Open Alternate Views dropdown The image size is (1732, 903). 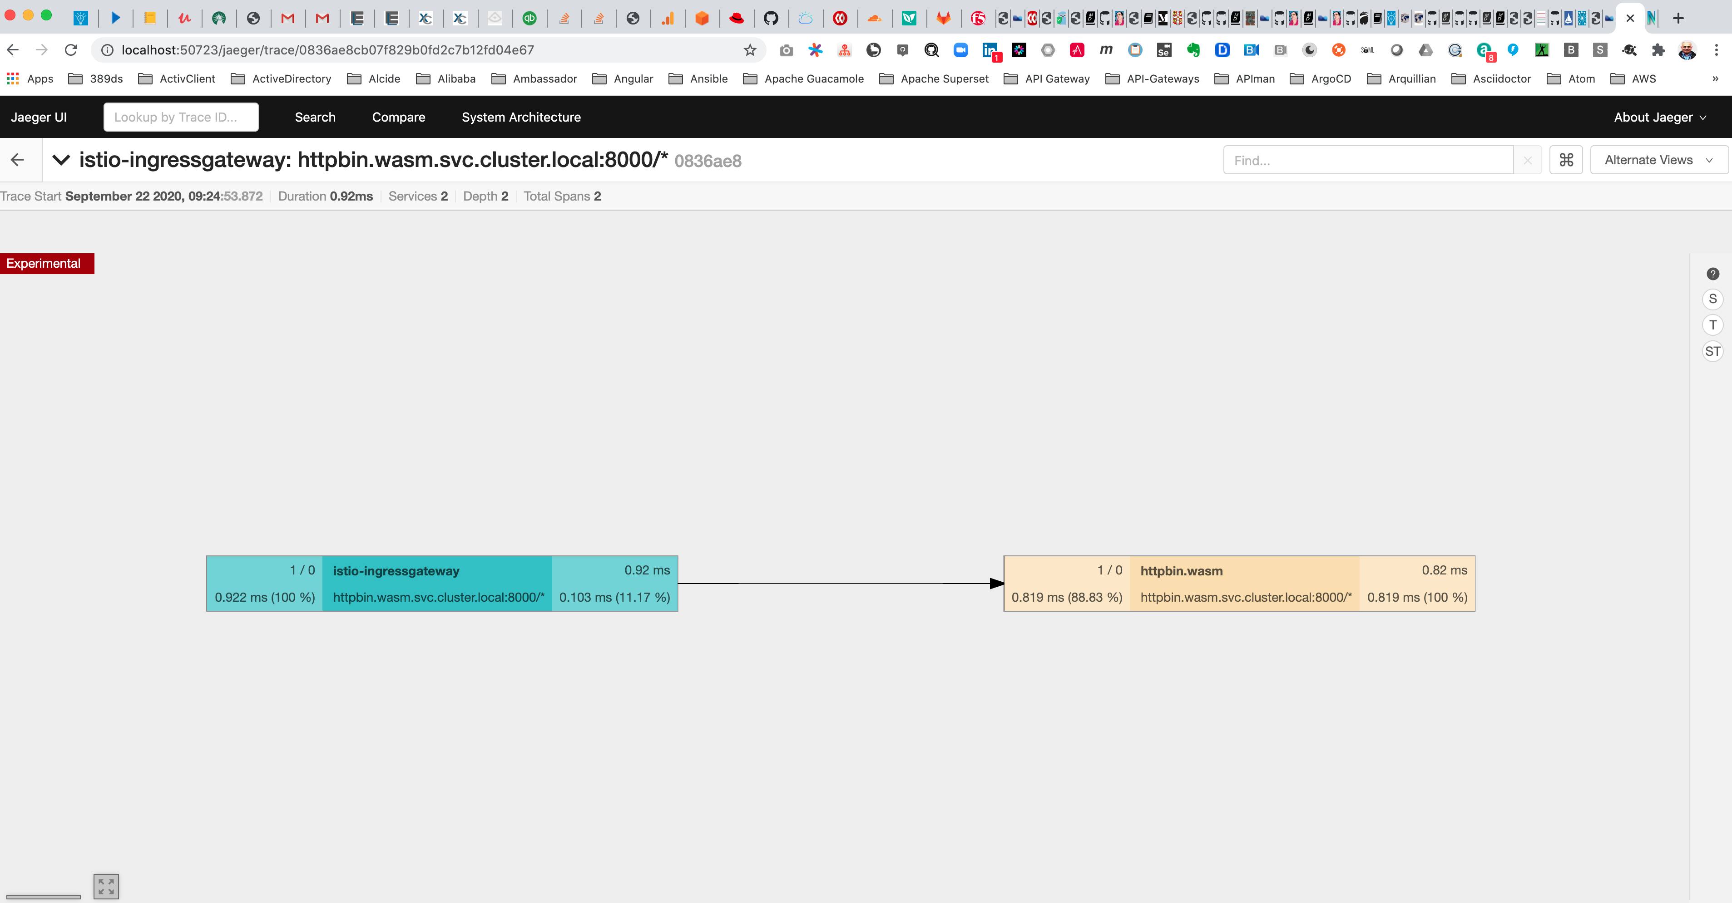(x=1659, y=160)
